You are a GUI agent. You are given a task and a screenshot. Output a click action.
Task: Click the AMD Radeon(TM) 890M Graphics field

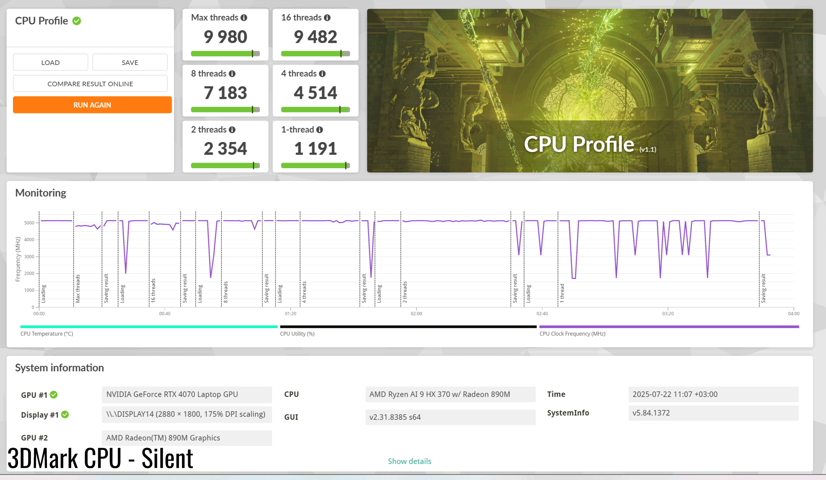click(x=187, y=438)
